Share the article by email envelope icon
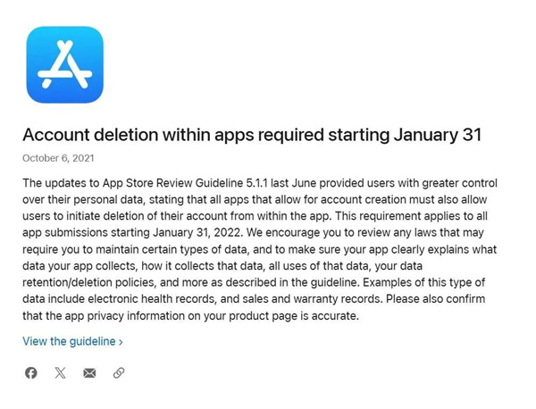536x409 pixels. tap(89, 373)
